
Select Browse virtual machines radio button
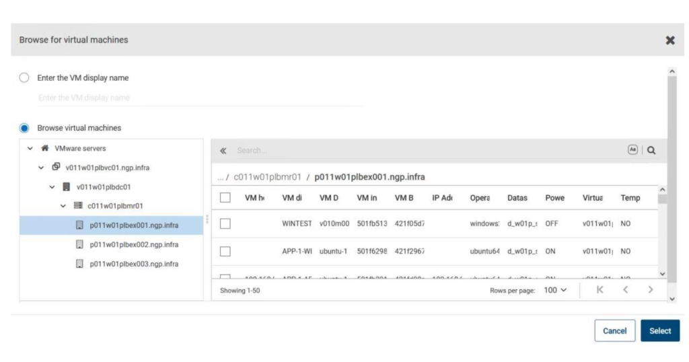(24, 128)
